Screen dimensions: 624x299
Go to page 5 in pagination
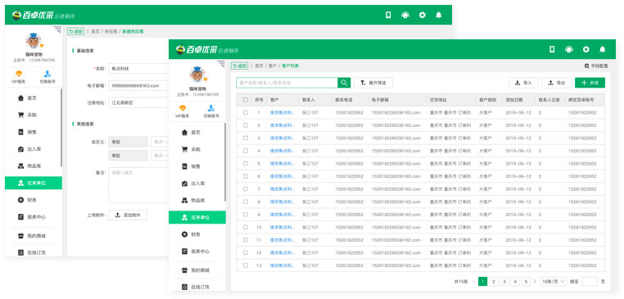tap(526, 282)
